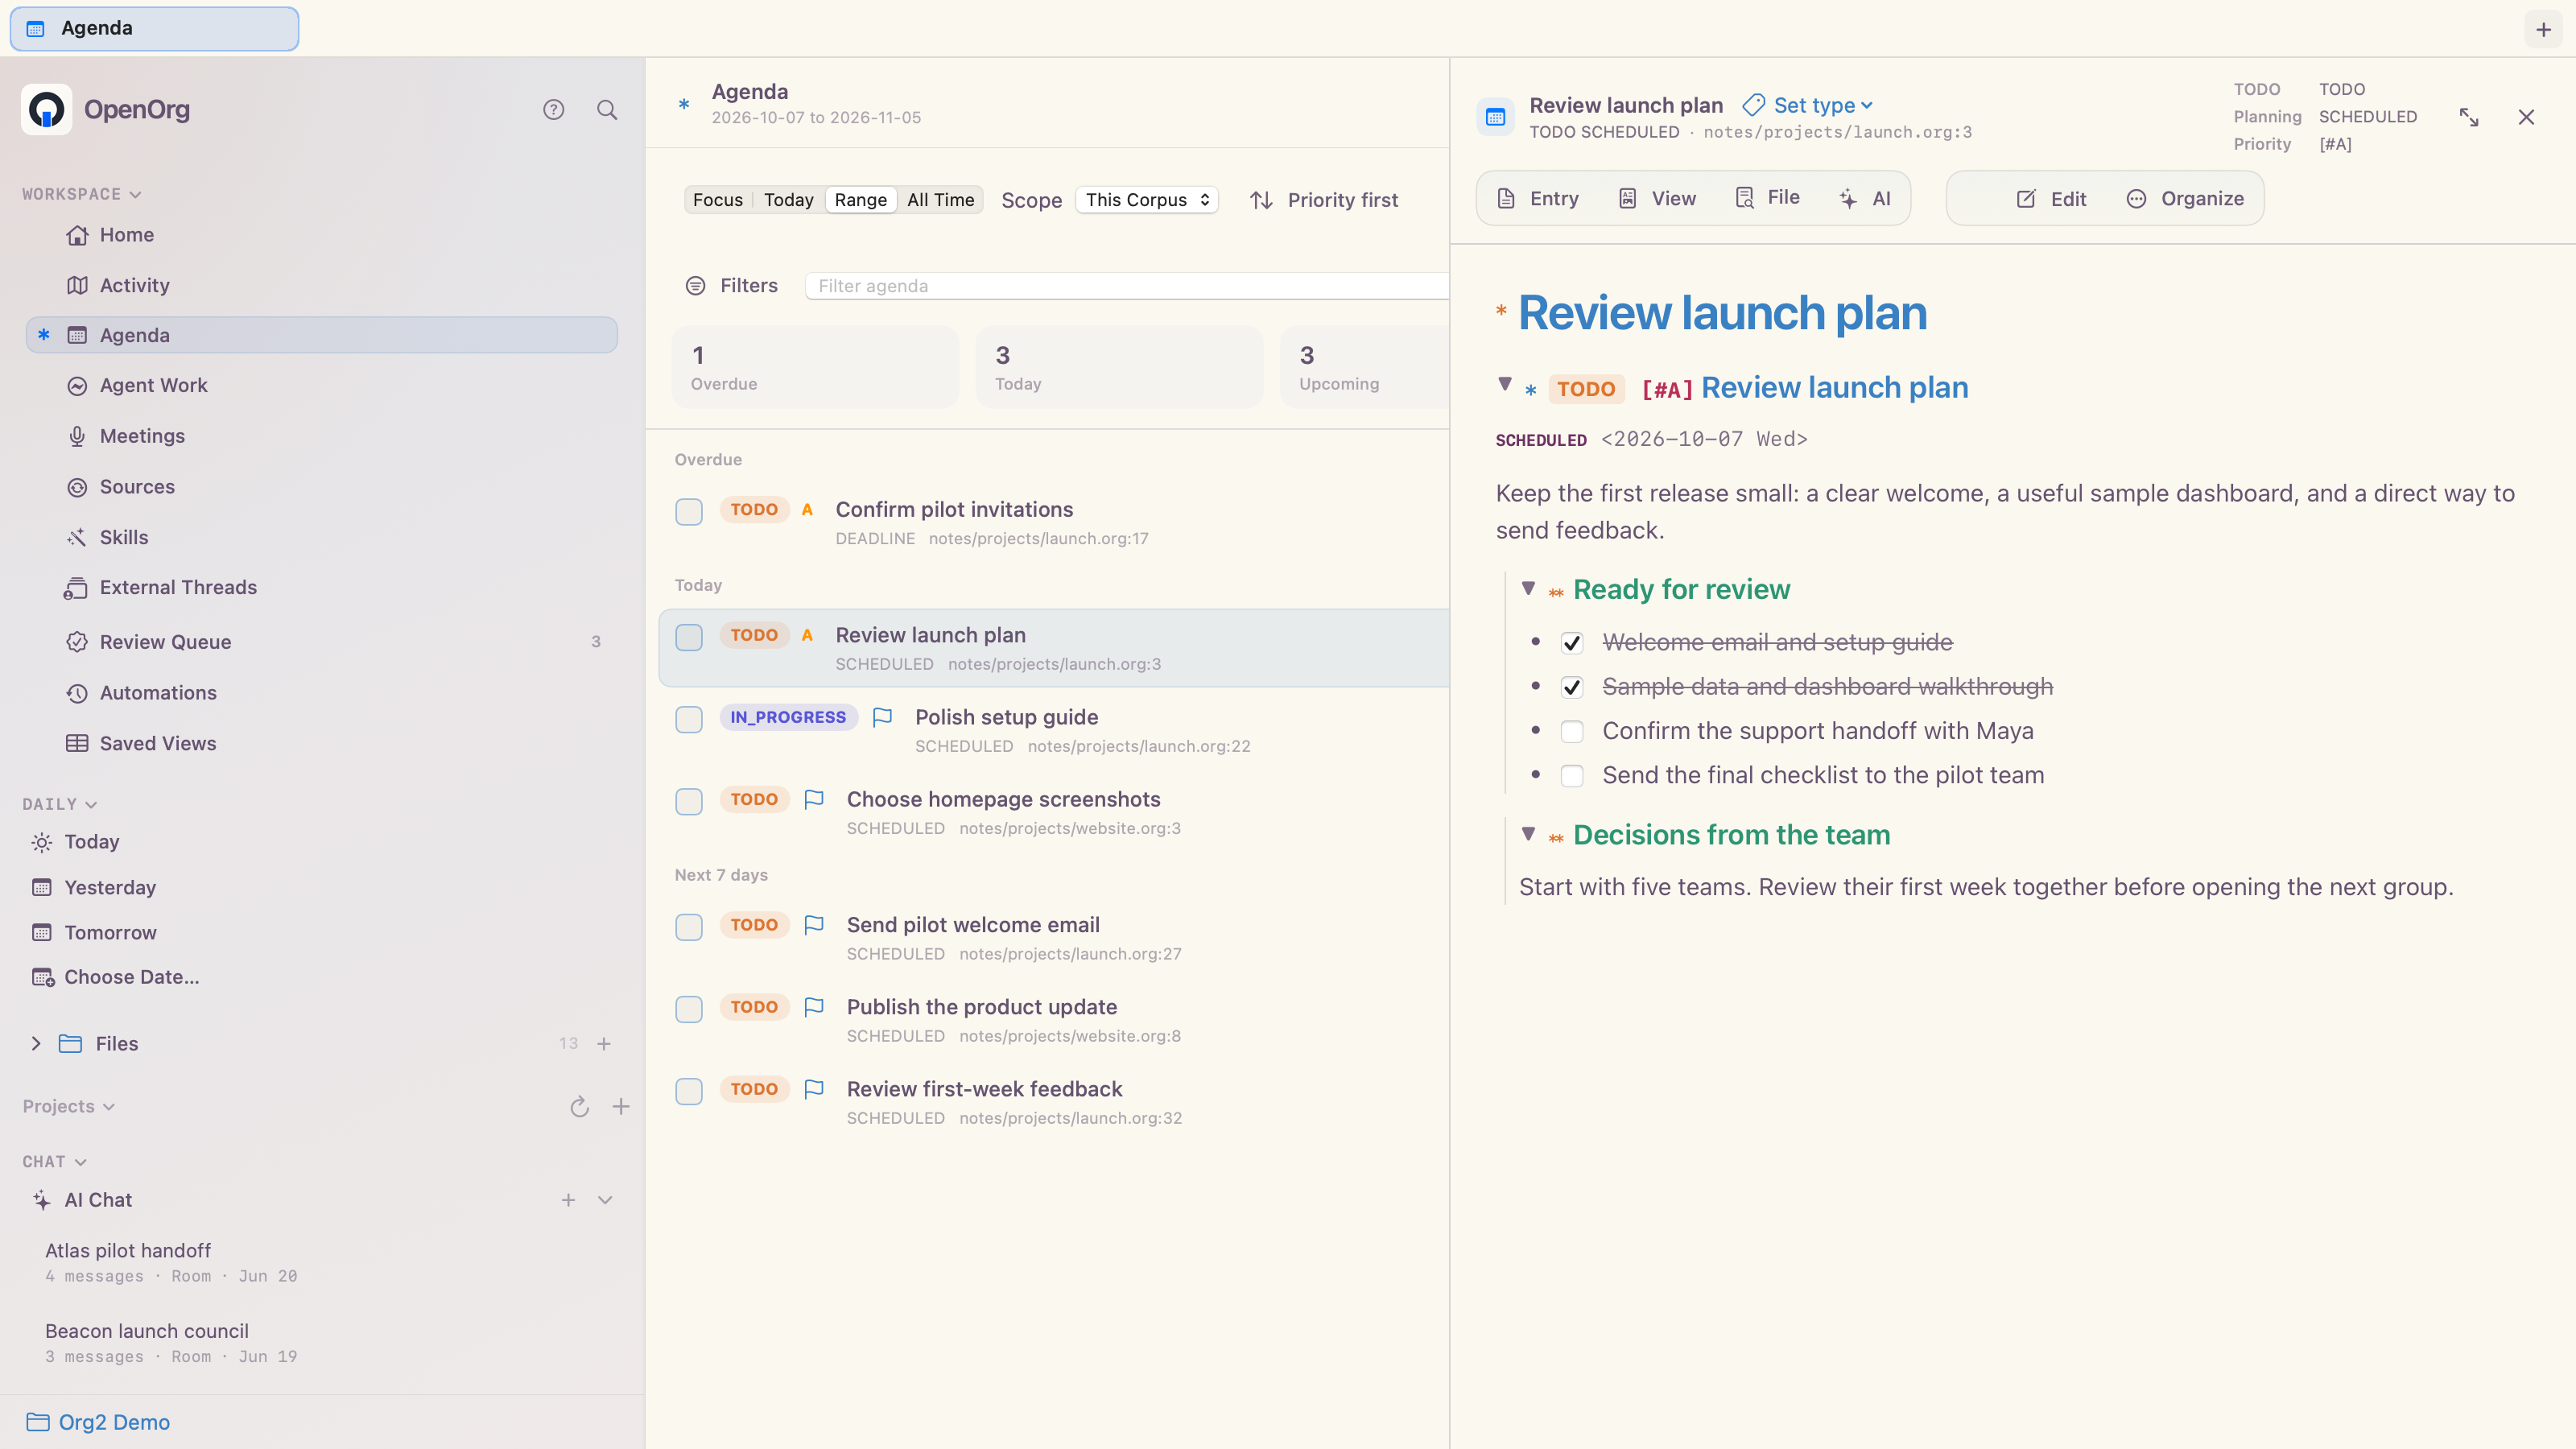
Task: Add a new tab with plus button
Action: click(2543, 29)
